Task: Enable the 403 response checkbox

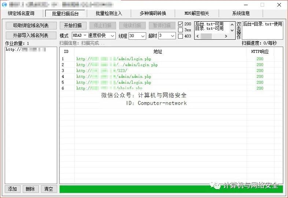Action: coord(181,36)
